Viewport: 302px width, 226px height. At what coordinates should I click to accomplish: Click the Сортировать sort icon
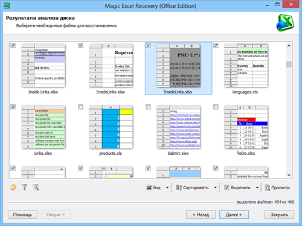click(x=179, y=187)
